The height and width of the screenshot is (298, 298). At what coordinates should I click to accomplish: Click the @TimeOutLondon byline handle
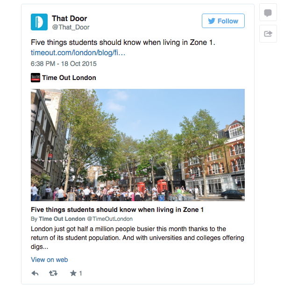coord(110,219)
